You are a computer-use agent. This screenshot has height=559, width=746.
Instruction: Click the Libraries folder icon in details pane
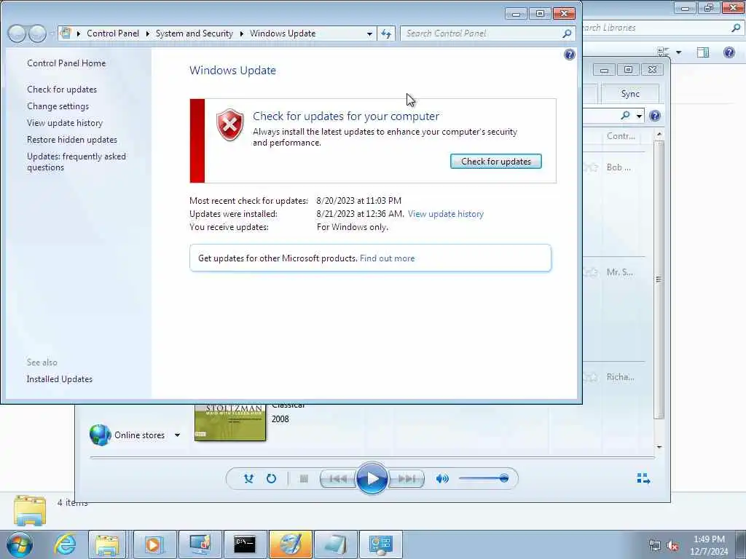(30, 510)
